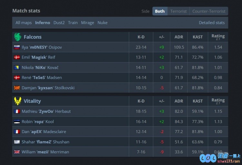Image resolution: width=242 pixels, height=165 pixels.
Task: Click the UK flag next to mezii
Action: pos(17,152)
